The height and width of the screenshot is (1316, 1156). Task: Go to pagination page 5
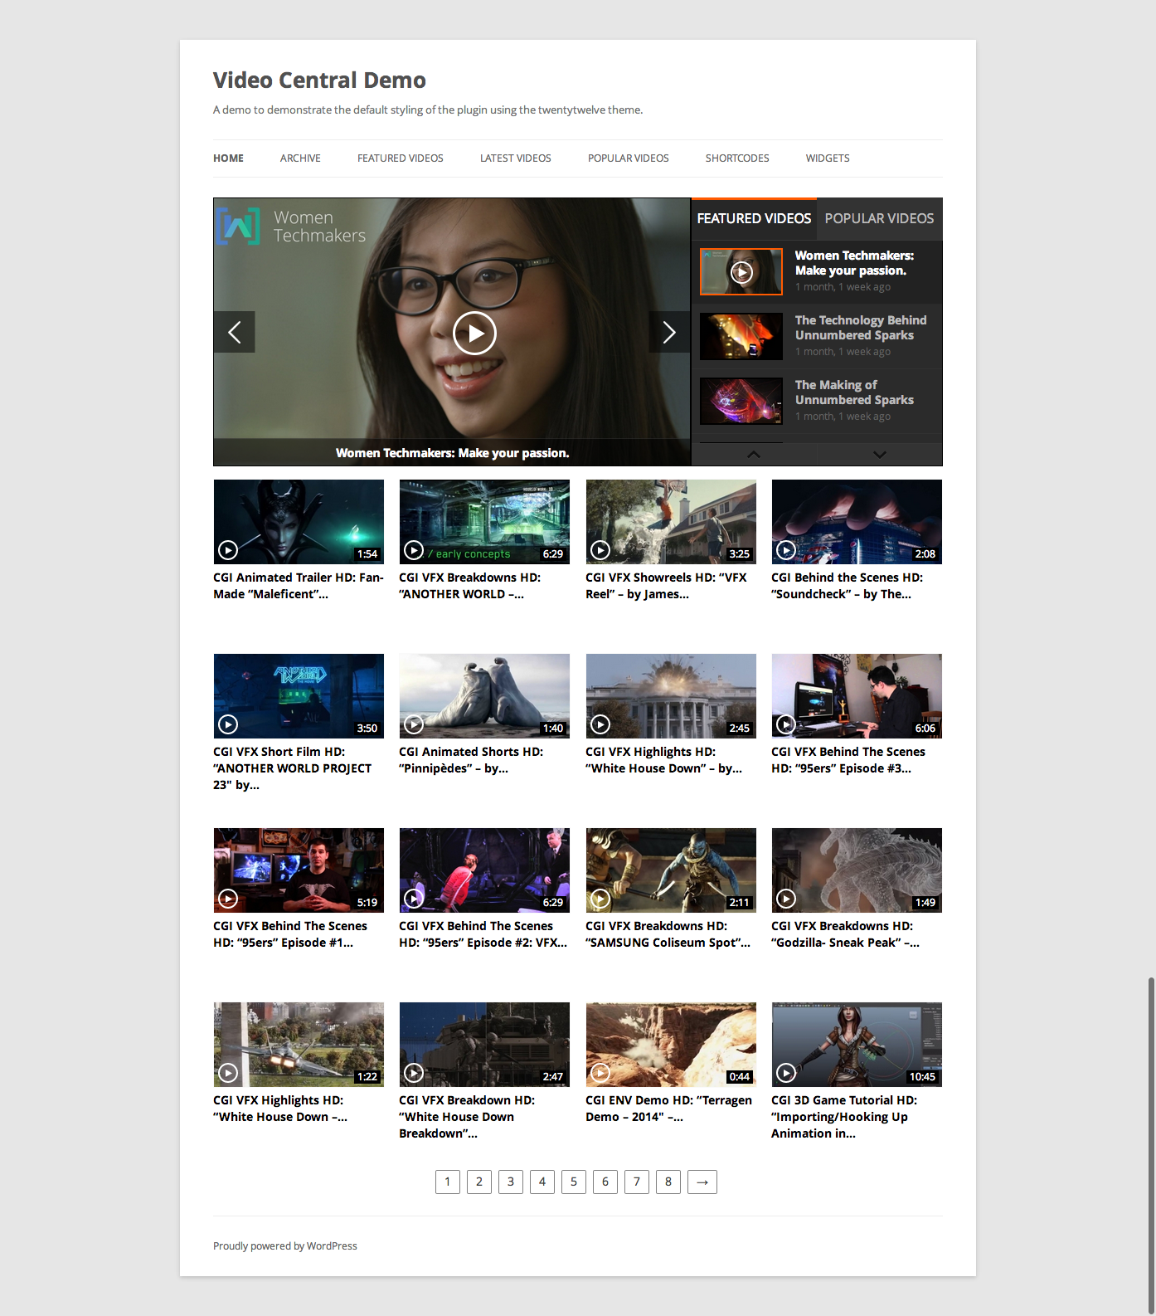[574, 1182]
